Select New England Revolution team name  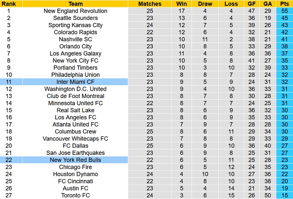pos(76,11)
